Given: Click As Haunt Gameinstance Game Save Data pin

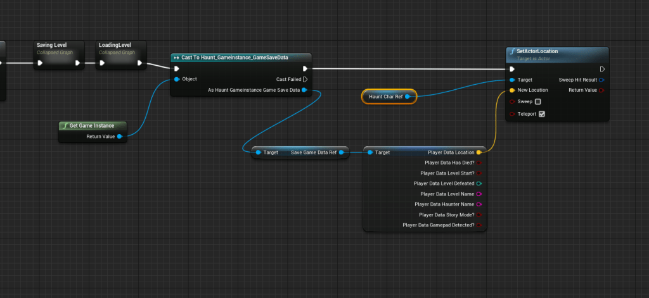Looking at the screenshot, I should click(x=305, y=90).
